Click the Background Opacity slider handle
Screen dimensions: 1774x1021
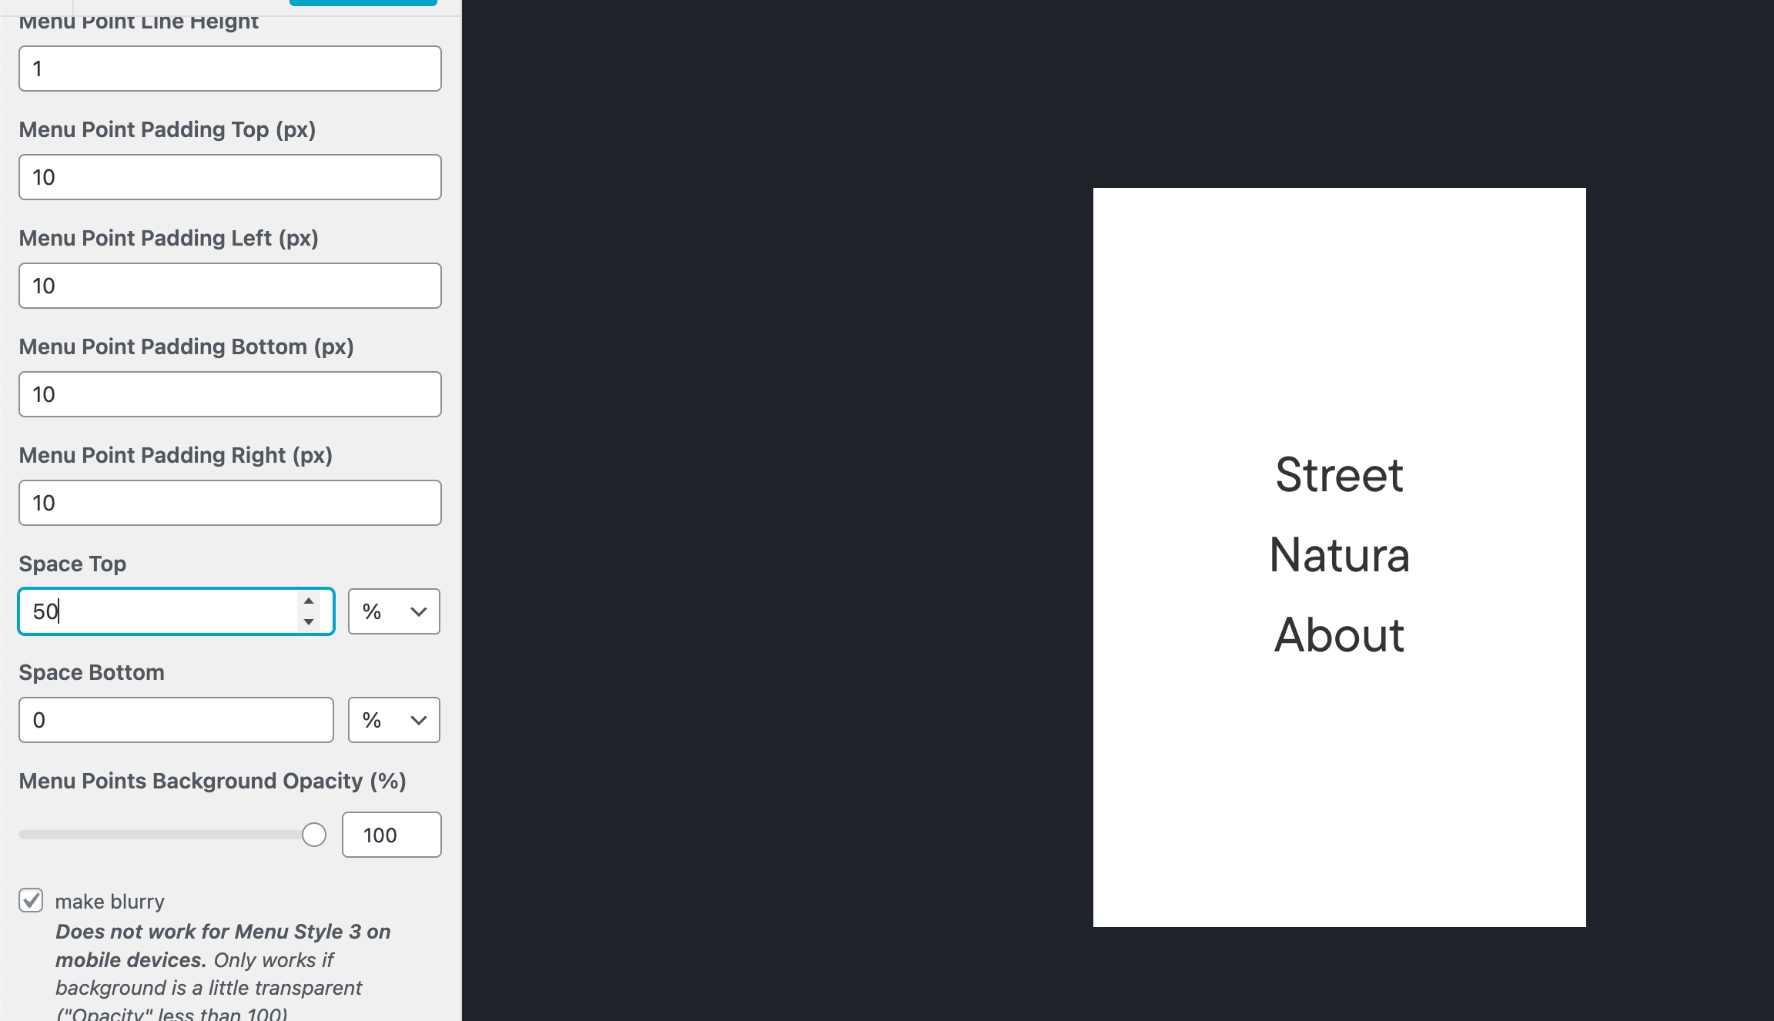[314, 835]
